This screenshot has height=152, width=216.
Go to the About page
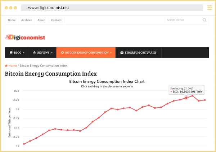[x=41, y=20]
